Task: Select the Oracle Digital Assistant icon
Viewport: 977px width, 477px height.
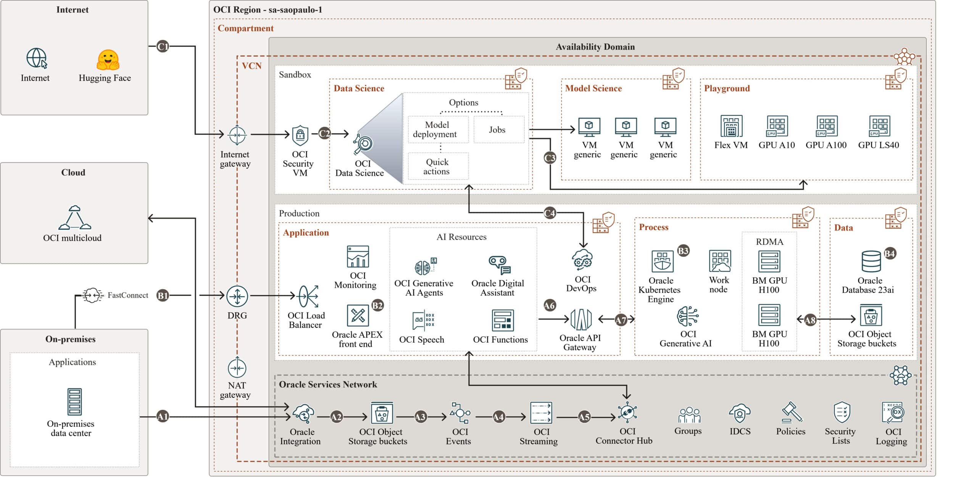Action: click(500, 266)
